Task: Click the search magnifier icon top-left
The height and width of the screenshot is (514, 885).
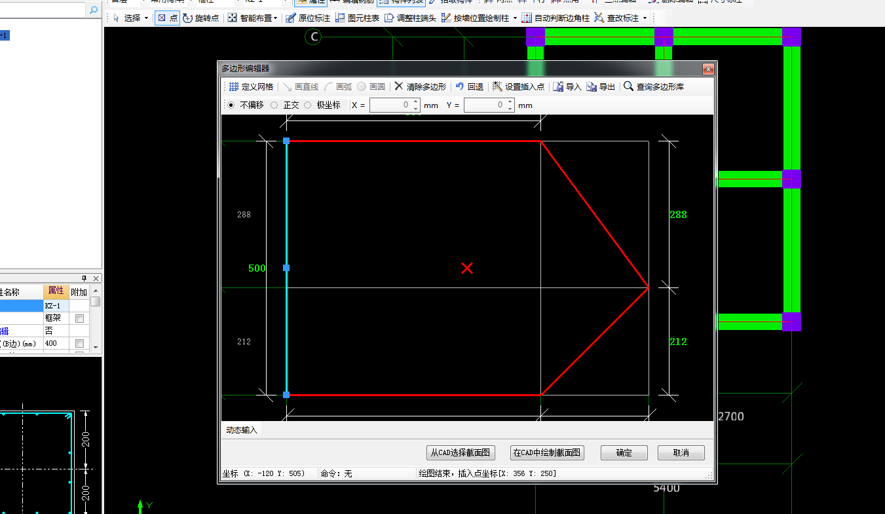Action: click(94, 10)
